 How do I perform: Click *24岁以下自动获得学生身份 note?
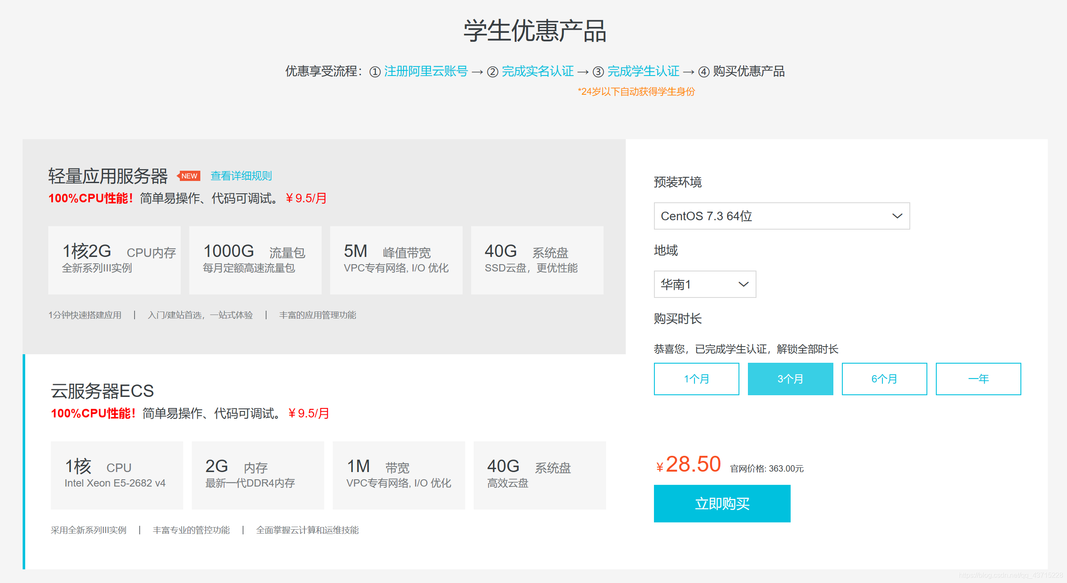636,92
